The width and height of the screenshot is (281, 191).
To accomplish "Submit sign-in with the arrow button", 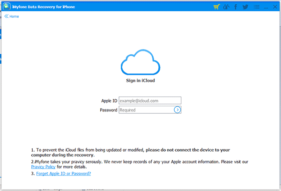I will tap(177, 110).
